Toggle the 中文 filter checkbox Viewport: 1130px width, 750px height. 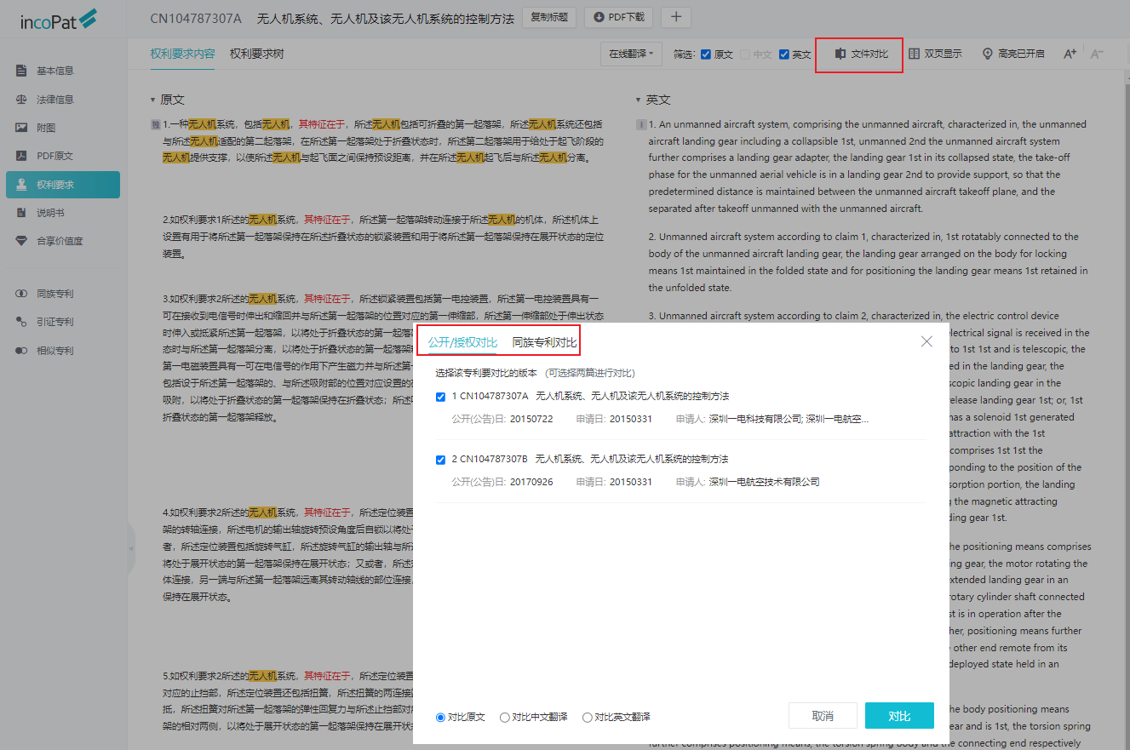click(745, 54)
